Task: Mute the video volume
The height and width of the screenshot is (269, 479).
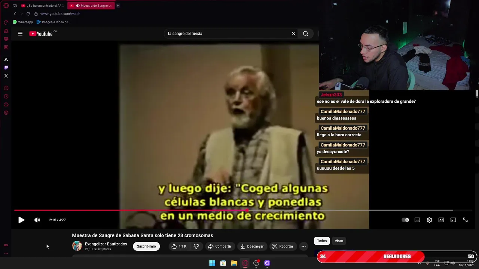Action: point(37,220)
